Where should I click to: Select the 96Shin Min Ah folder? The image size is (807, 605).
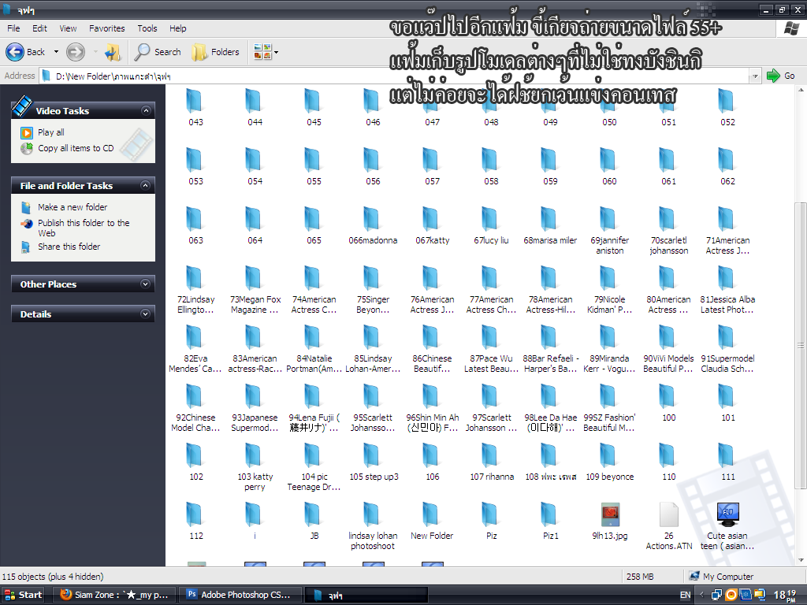(432, 408)
